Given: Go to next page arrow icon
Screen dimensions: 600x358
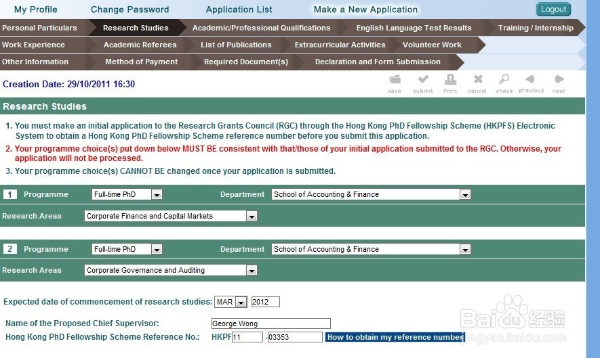Looking at the screenshot, I should pyautogui.click(x=559, y=79).
